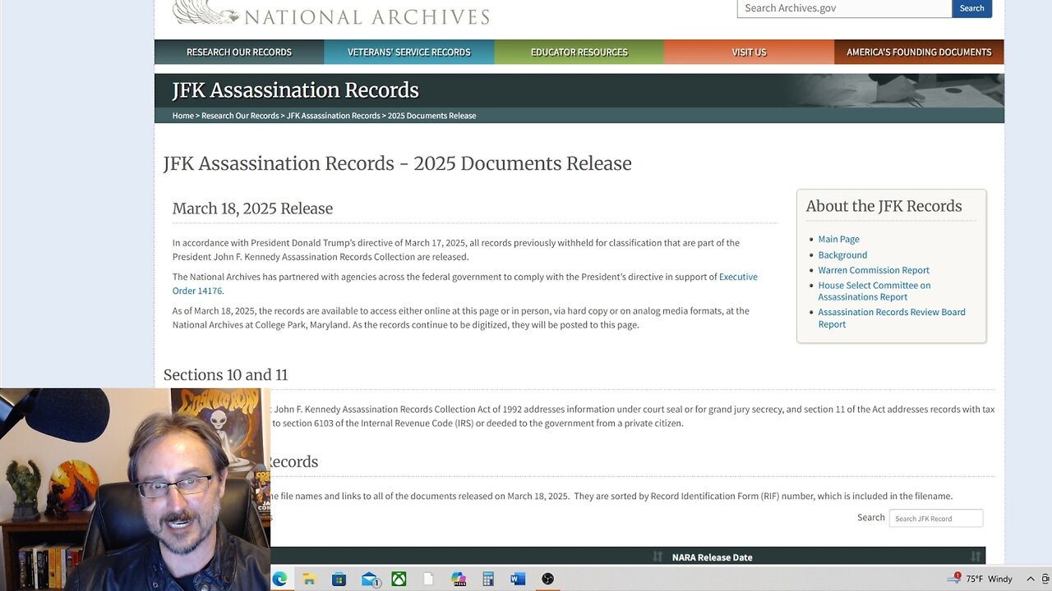
Task: Open the Mail app in the taskbar
Action: [x=370, y=579]
